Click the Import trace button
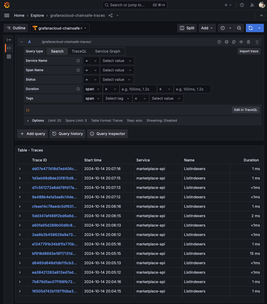 pyautogui.click(x=249, y=51)
